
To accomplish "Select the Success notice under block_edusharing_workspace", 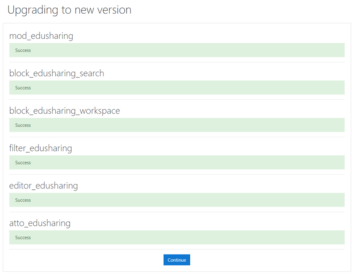I will point(177,125).
